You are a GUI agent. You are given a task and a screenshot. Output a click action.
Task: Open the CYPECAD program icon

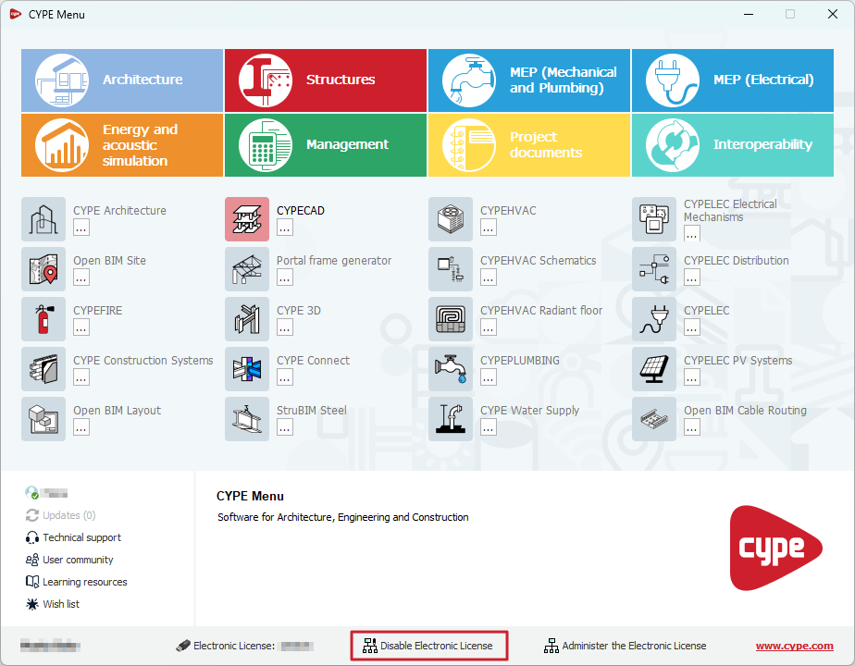click(x=247, y=219)
